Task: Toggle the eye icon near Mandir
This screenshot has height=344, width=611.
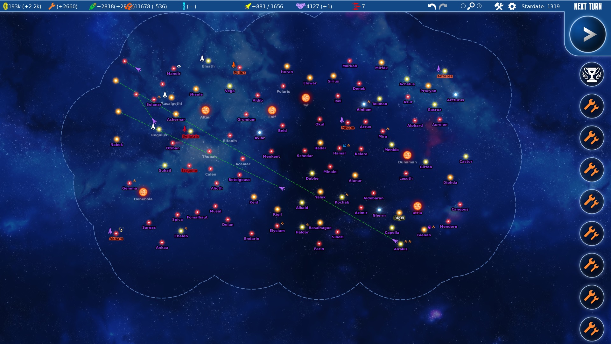Action: click(179, 66)
